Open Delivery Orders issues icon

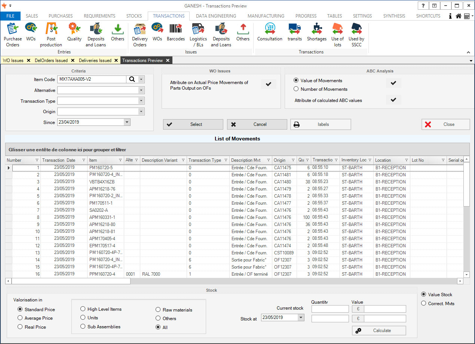coord(140,34)
